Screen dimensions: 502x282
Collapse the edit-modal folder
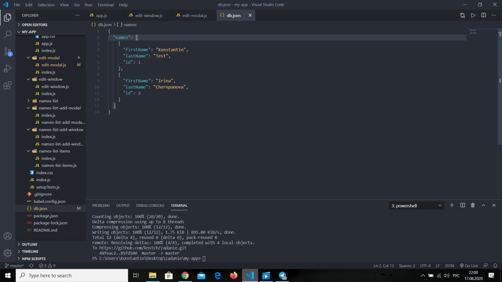[x=50, y=58]
